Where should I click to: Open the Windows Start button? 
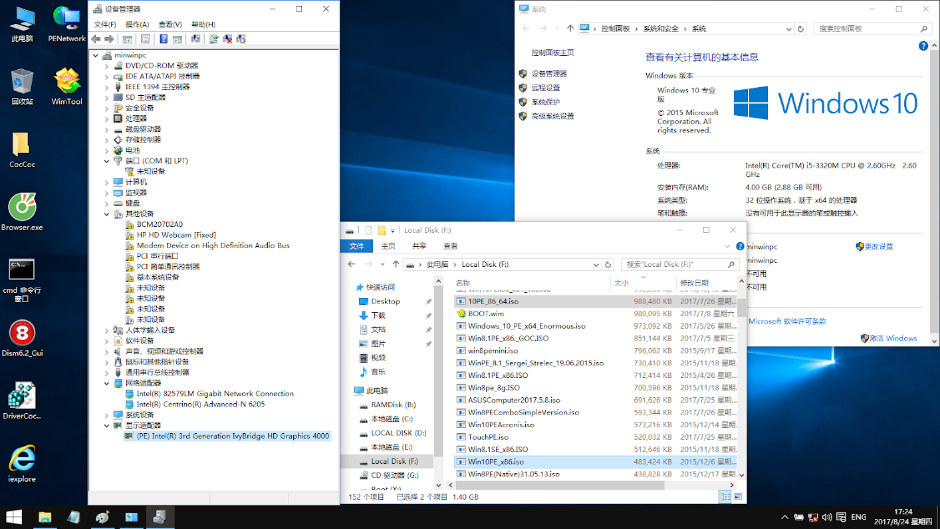[x=15, y=517]
